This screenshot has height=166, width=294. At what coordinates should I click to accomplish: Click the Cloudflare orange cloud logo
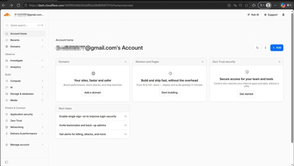7,15
